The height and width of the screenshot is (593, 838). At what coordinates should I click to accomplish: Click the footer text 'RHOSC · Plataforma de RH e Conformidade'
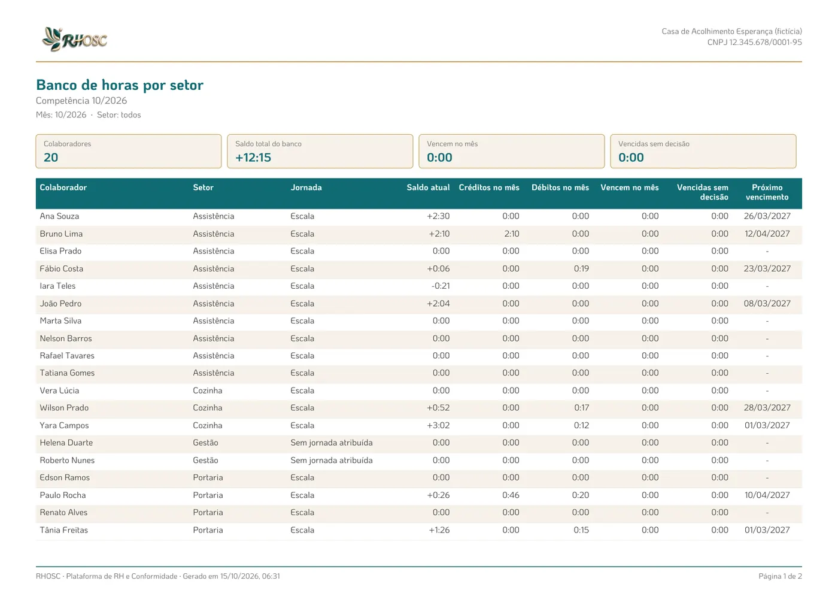tap(107, 576)
